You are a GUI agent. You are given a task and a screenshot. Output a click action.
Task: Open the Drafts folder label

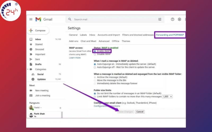[38, 64]
